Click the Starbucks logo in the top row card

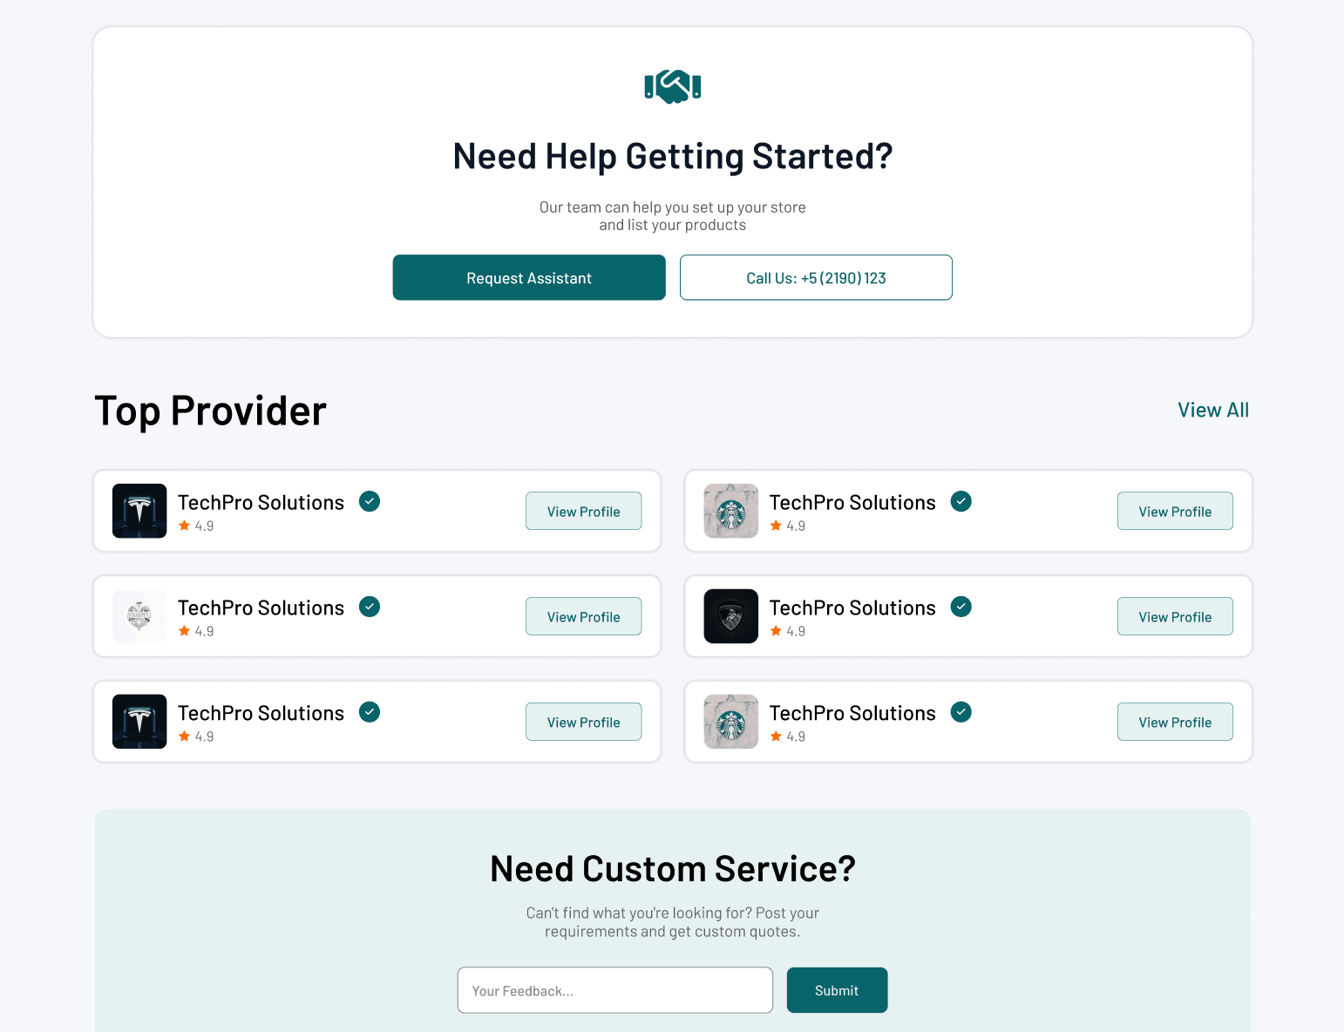(x=731, y=511)
